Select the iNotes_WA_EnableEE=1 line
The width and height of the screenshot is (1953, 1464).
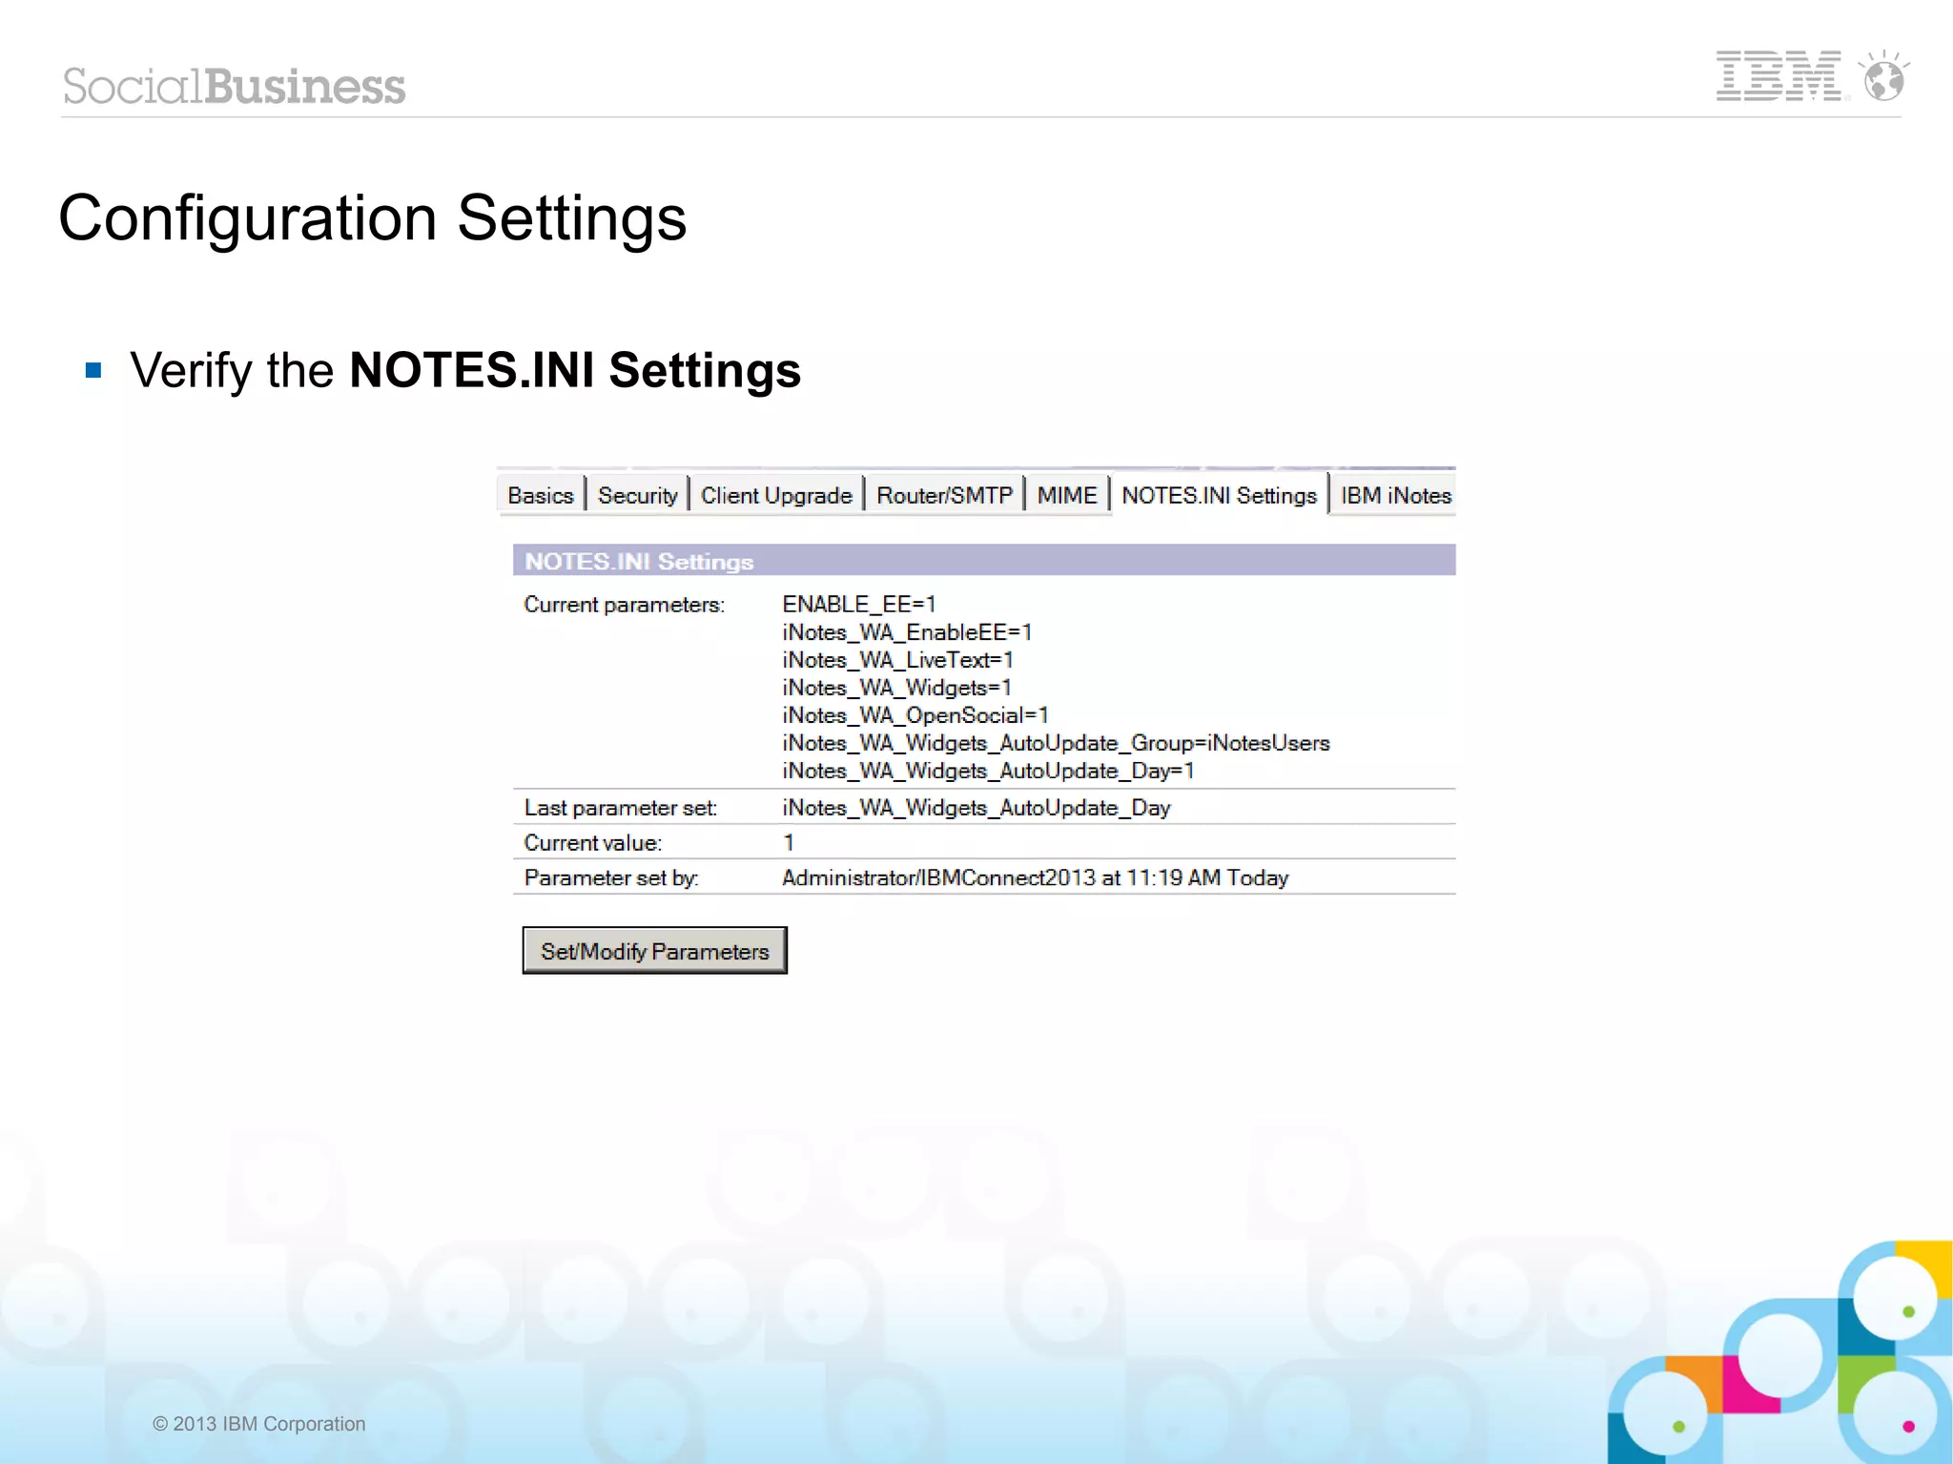[907, 631]
